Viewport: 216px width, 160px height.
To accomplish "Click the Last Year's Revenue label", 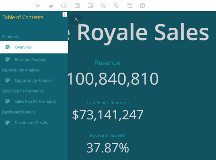I will (108, 103).
